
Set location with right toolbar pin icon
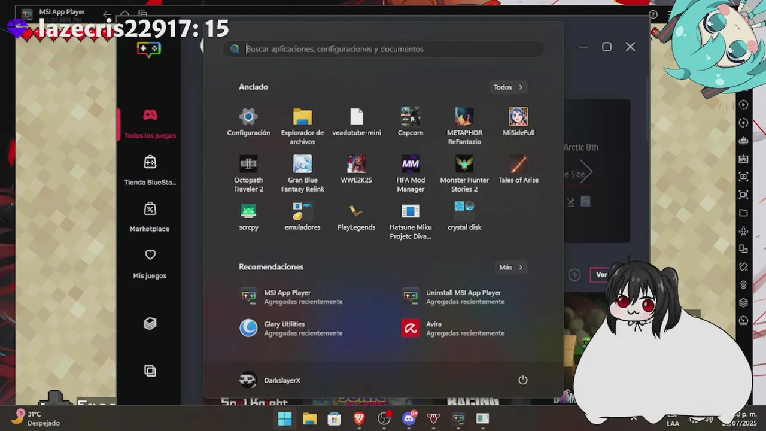click(x=743, y=284)
